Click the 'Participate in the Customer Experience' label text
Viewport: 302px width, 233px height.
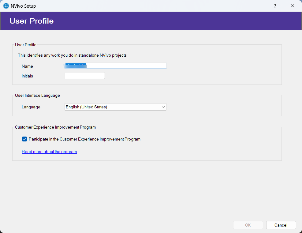84,139
